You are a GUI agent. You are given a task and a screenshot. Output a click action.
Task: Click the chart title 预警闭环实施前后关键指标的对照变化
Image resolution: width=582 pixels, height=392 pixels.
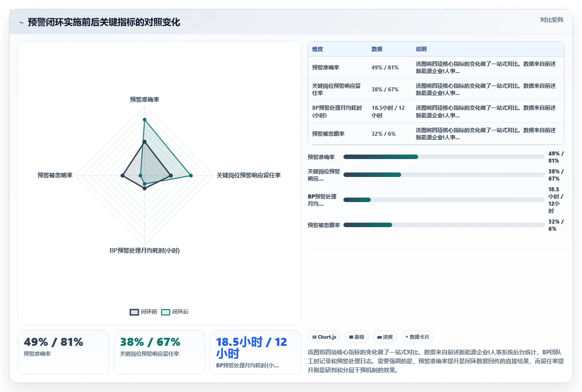click(x=104, y=22)
